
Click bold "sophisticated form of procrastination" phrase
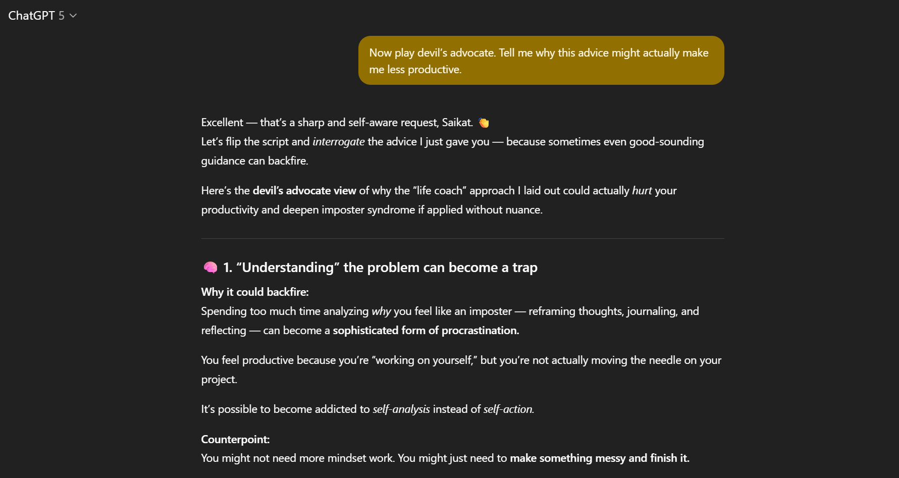pos(426,331)
